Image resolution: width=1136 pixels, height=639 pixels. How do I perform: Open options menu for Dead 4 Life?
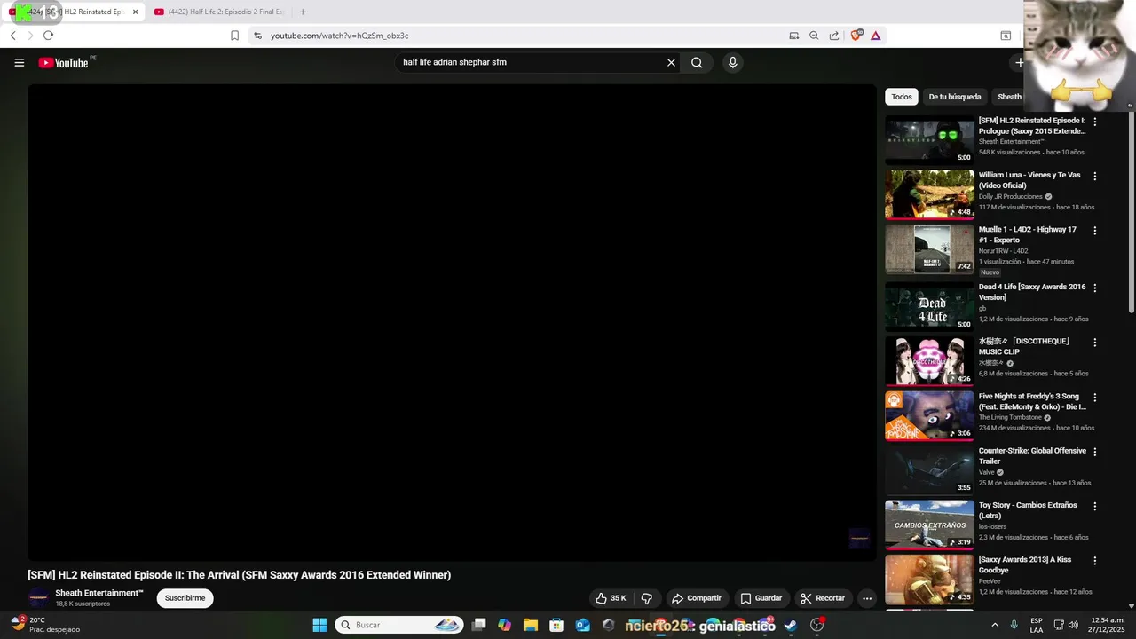click(1094, 288)
